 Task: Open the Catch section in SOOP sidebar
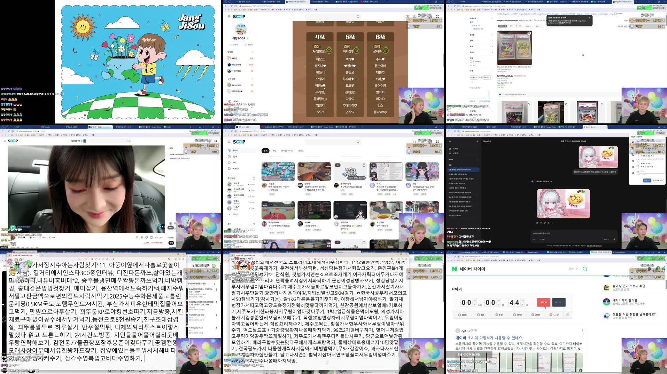pyautogui.click(x=236, y=168)
